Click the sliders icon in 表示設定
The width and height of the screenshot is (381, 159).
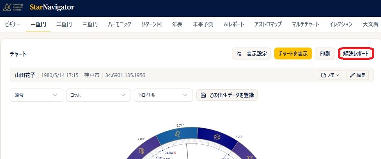(239, 54)
